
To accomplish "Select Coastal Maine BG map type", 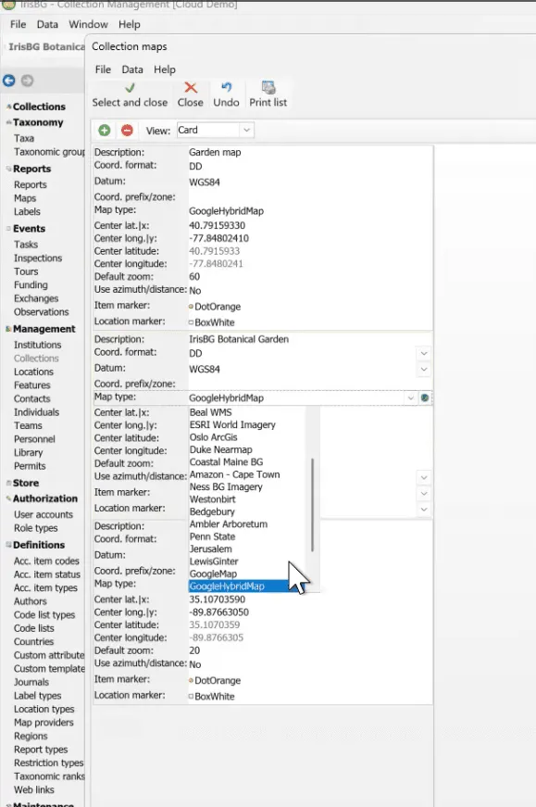I will click(226, 461).
